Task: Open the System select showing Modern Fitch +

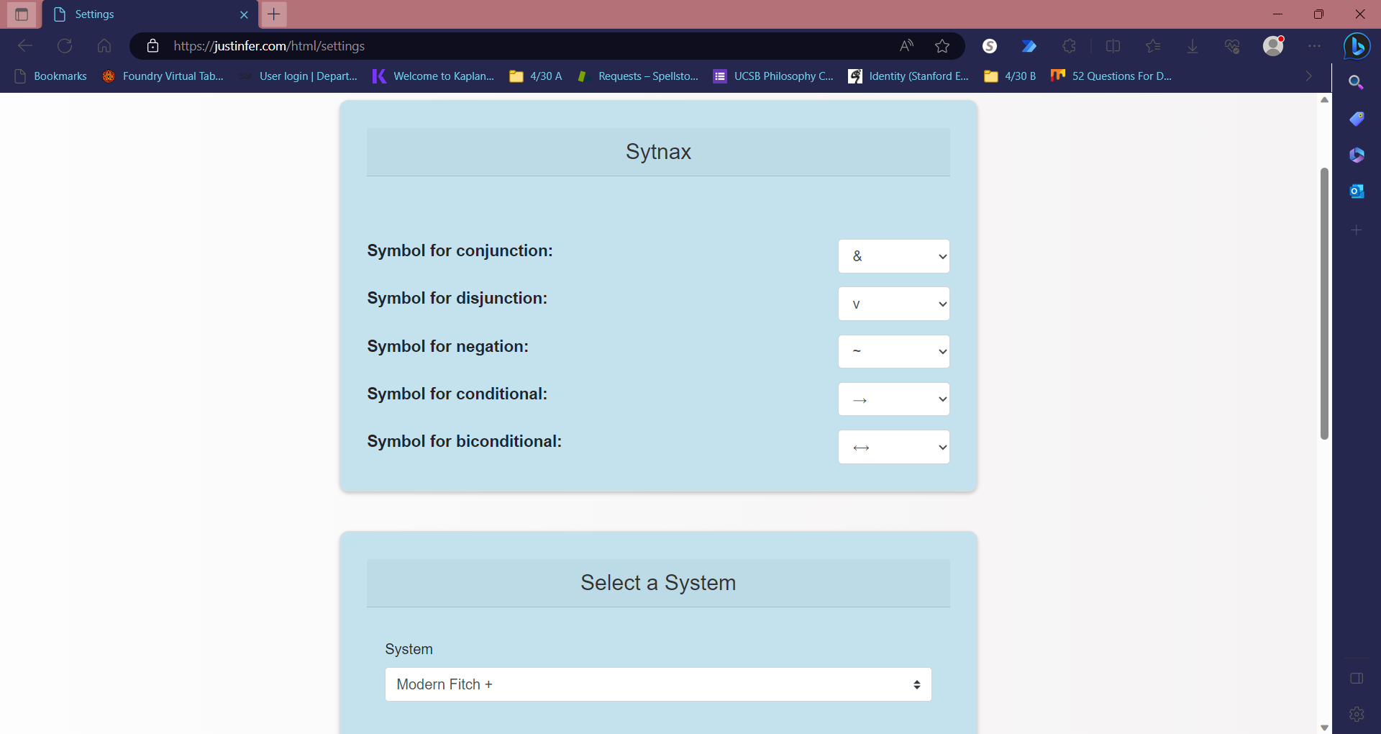Action: tap(657, 684)
